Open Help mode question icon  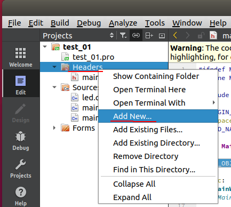[x=21, y=196]
